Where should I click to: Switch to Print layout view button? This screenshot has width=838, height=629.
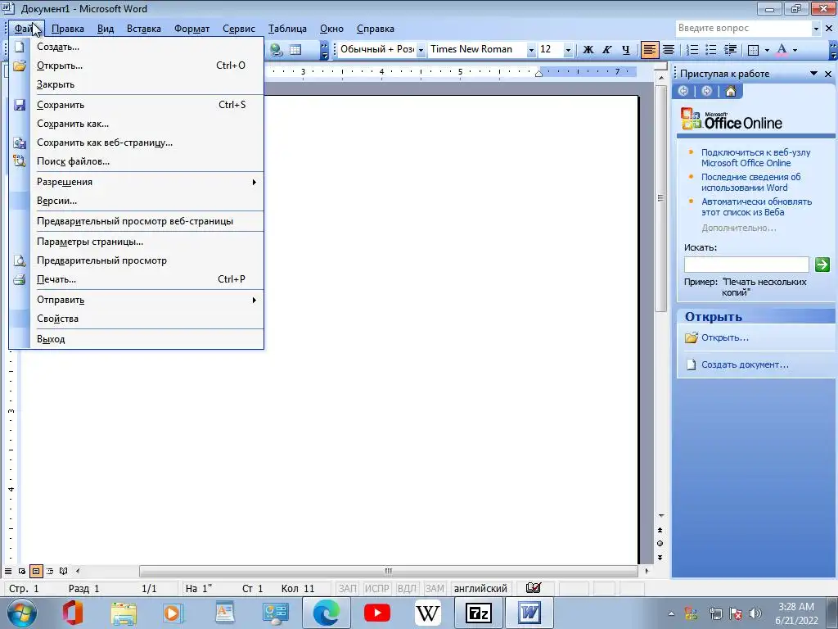point(36,571)
